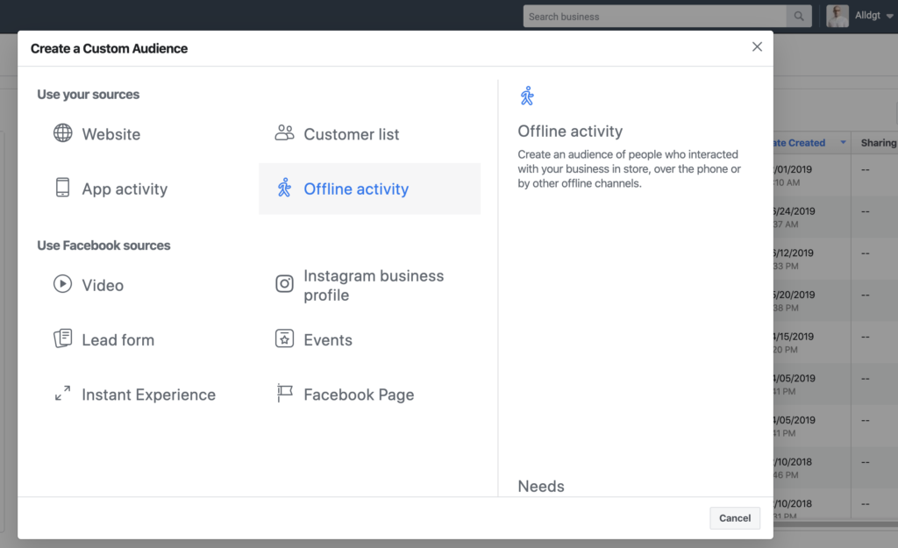Close the Create a Custom Audience dialog
Viewport: 898px width, 548px height.
[757, 47]
